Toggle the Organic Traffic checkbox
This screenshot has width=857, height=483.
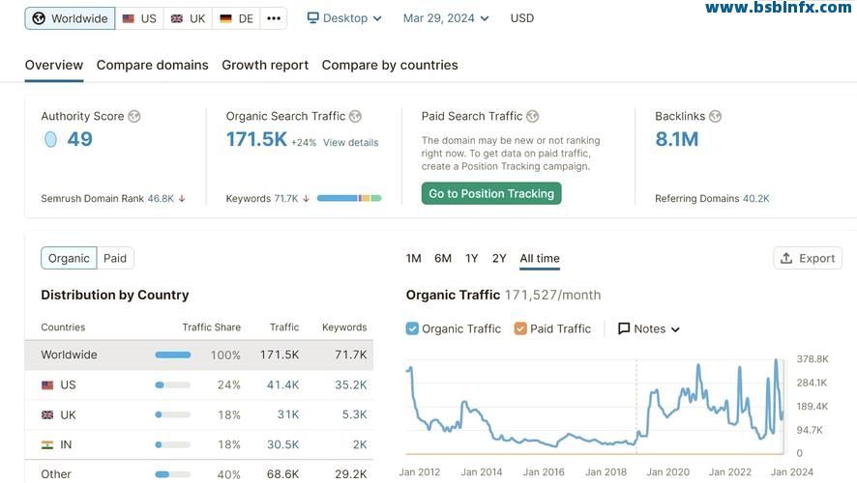tap(412, 328)
